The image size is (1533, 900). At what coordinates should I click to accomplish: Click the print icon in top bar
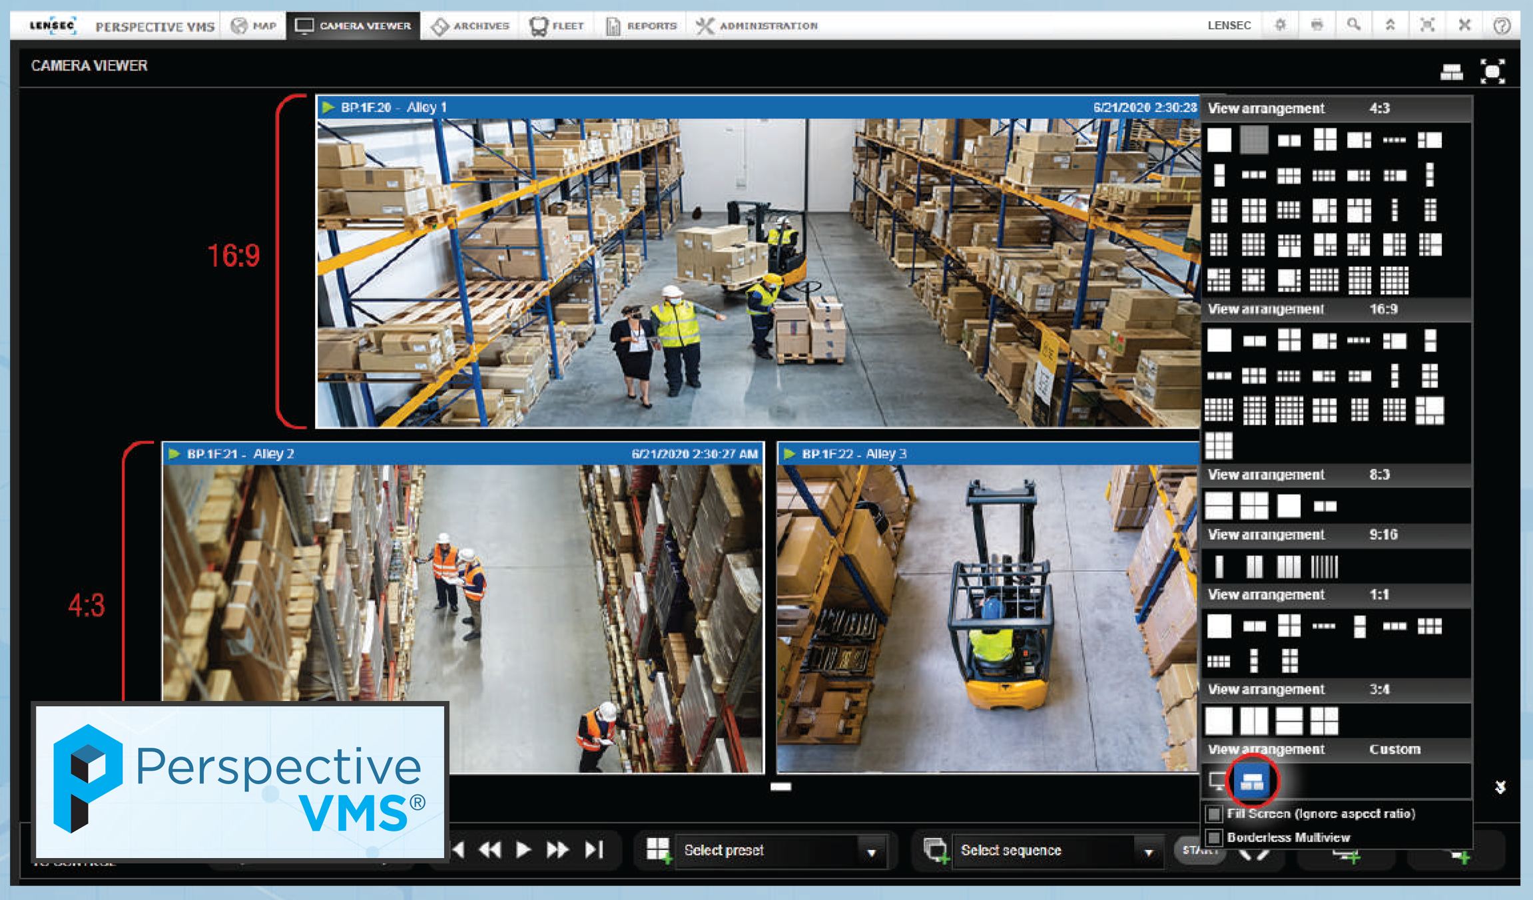click(x=1317, y=25)
